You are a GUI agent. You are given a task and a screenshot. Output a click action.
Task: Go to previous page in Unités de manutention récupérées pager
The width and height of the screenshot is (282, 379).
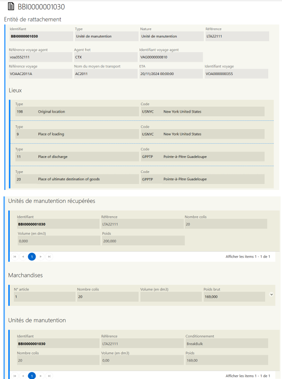click(23, 256)
